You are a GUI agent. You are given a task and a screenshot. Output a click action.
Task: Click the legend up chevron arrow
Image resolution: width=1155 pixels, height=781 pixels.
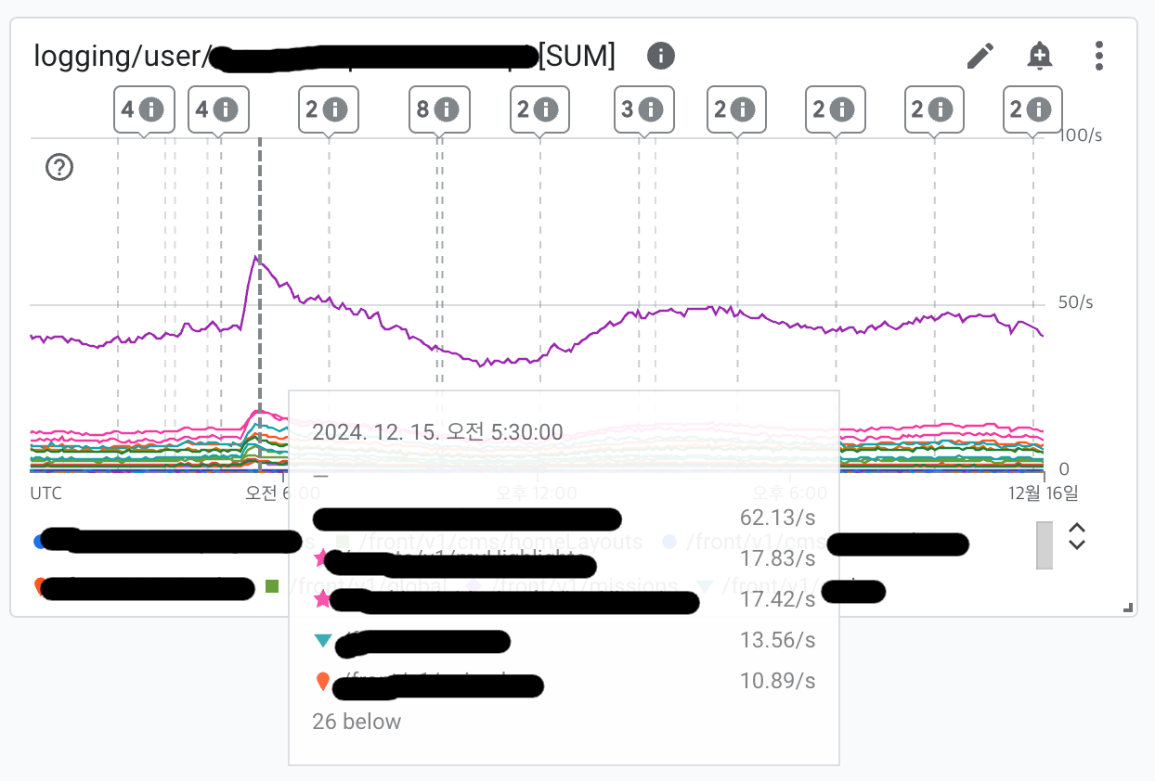[x=1077, y=528]
